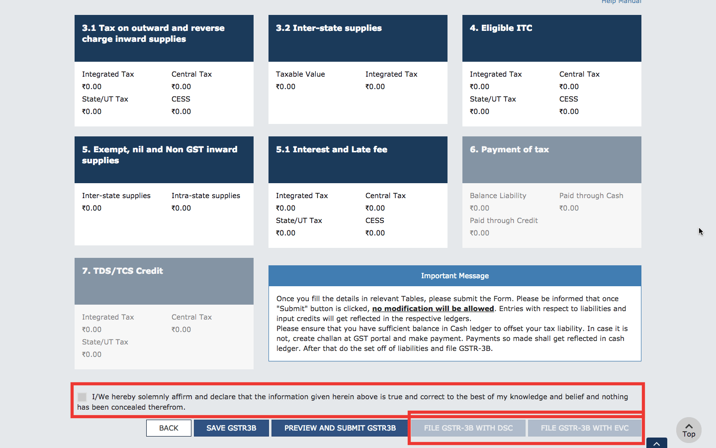
Task: Click FILE GSTR-3B WITH EVC
Action: point(585,428)
